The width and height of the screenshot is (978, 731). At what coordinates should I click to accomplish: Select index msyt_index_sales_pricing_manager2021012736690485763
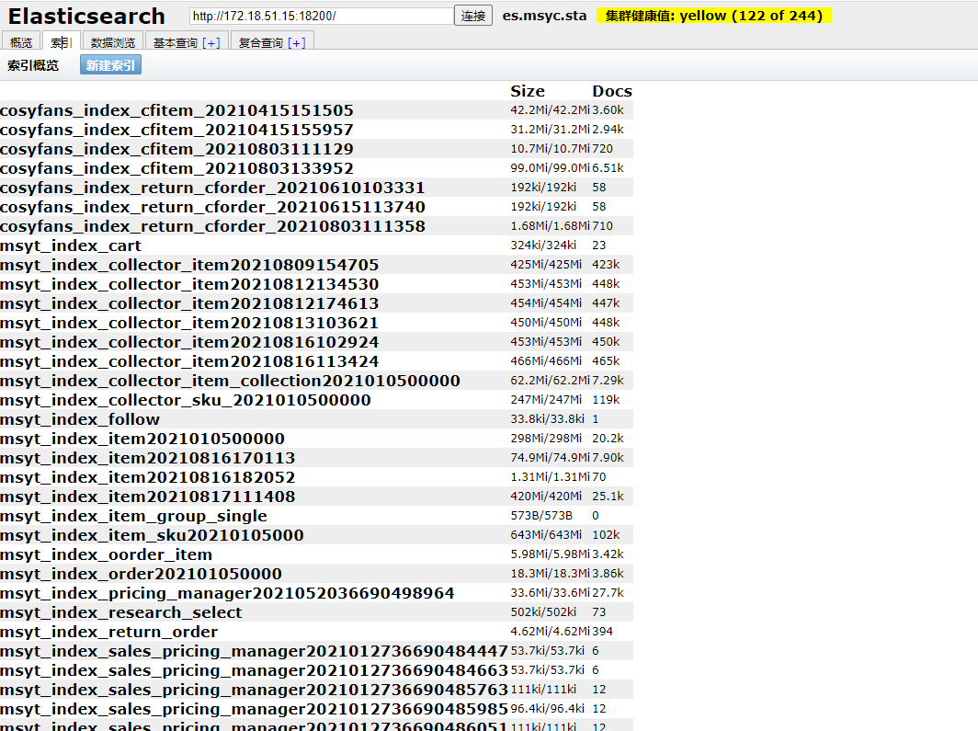click(254, 691)
